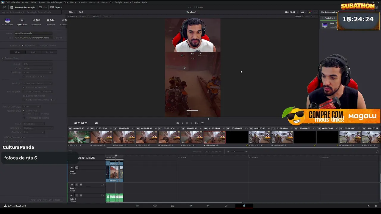Open the Fusion page icon
The image size is (381, 214).
(x=190, y=206)
